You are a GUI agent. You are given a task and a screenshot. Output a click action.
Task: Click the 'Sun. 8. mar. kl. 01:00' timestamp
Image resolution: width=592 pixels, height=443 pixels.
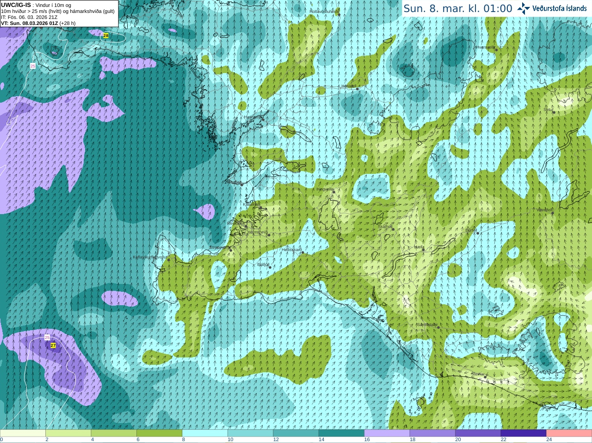pyautogui.click(x=458, y=8)
